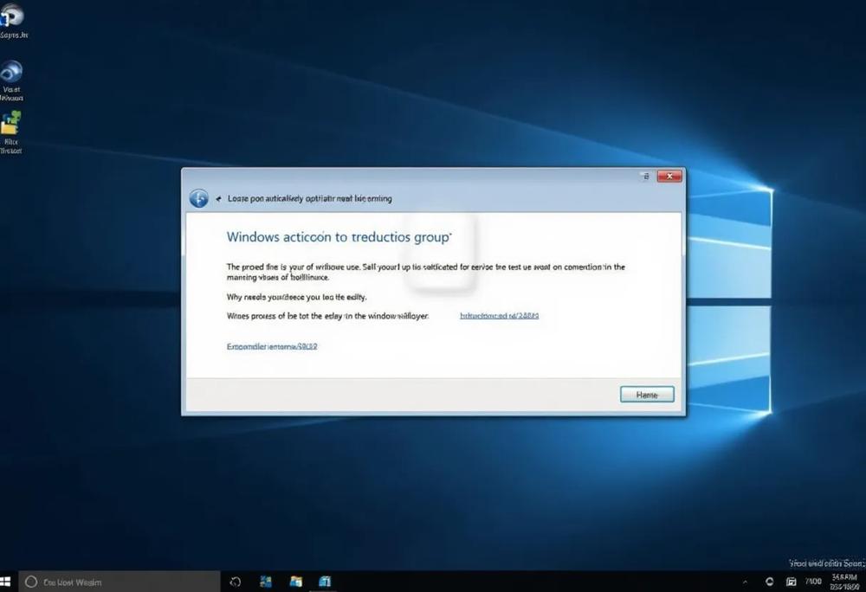
Task: Open the link right of 'Wines process' line
Action: (x=500, y=316)
